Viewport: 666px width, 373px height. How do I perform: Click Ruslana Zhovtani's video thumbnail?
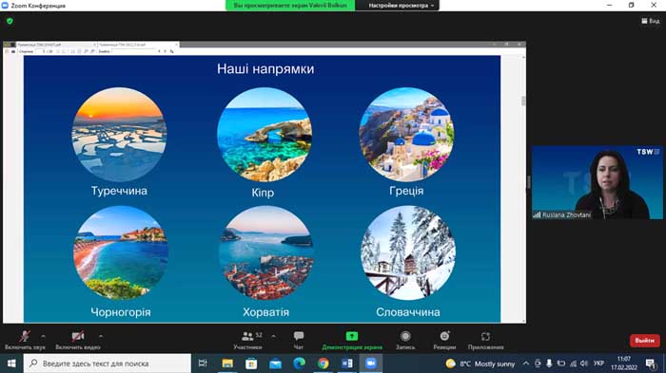(597, 182)
